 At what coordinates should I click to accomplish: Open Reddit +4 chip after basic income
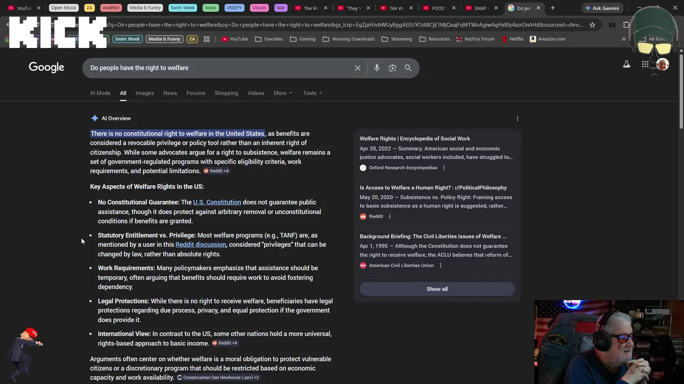(x=224, y=343)
